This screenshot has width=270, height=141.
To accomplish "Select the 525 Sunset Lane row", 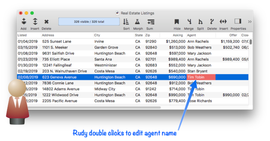I will point(133,41).
